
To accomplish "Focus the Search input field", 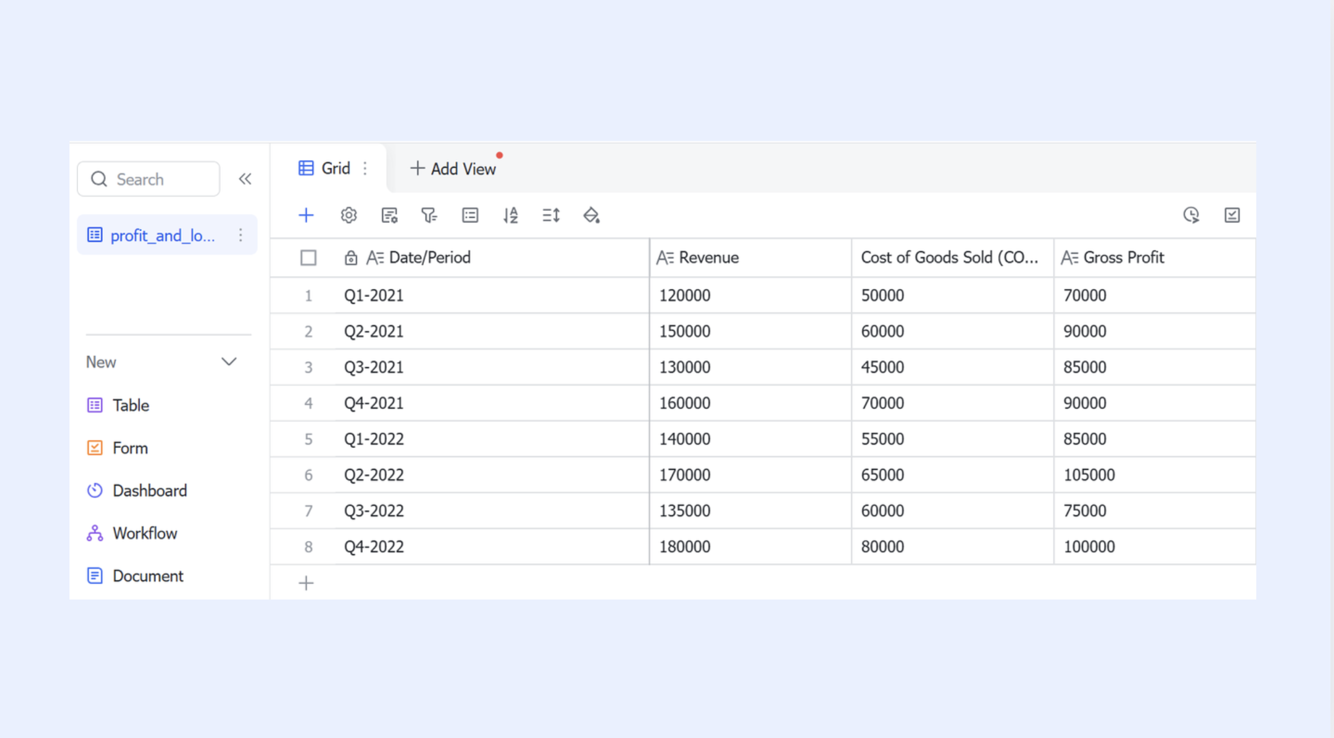I will point(149,179).
